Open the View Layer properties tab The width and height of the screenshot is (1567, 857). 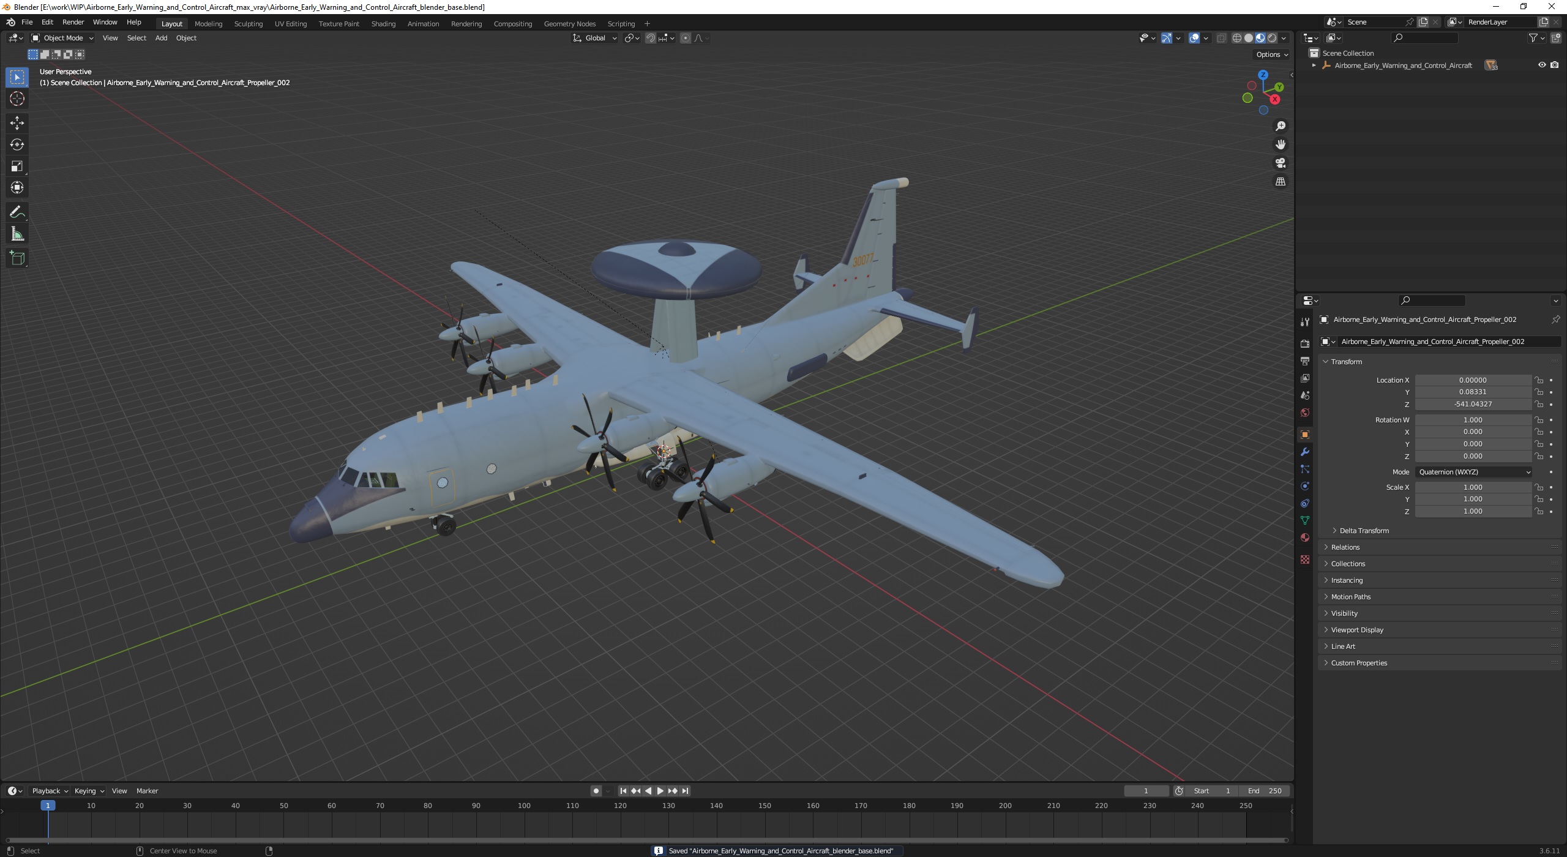(x=1304, y=378)
